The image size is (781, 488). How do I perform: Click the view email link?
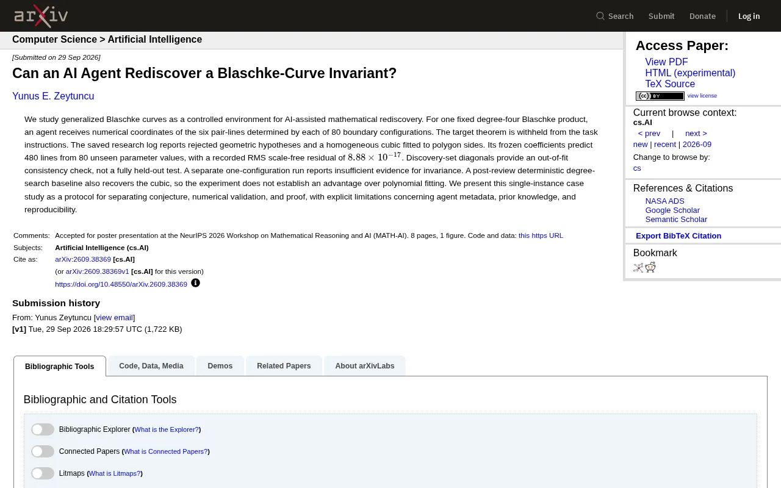(x=114, y=318)
